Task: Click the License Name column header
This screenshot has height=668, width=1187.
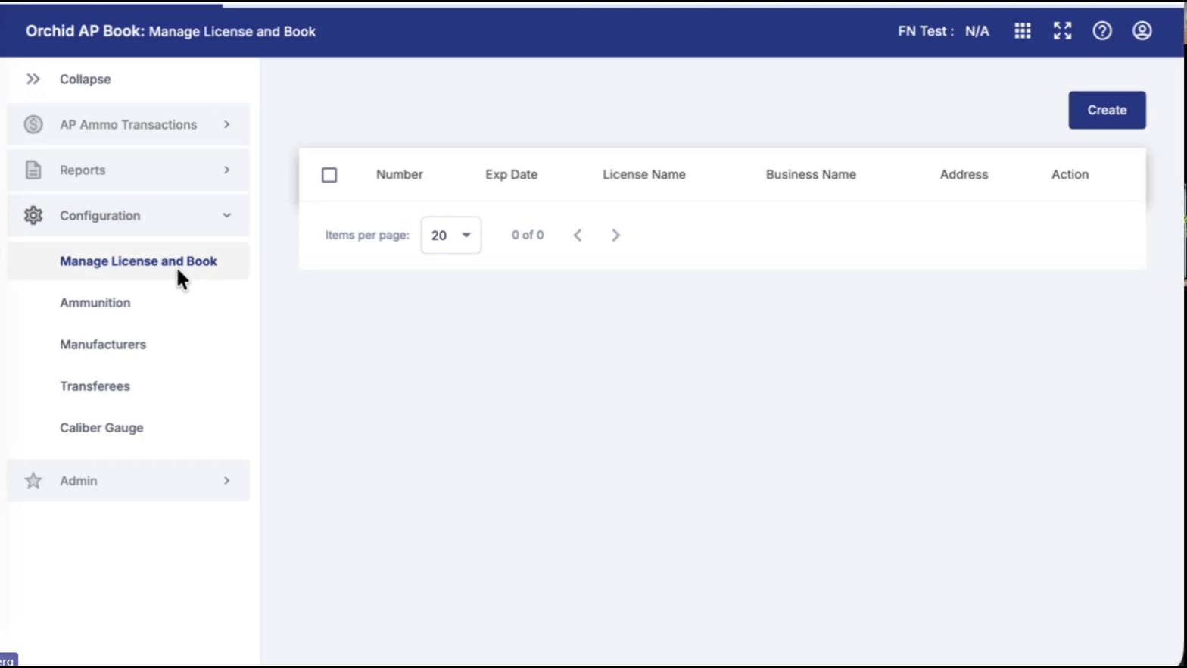Action: [644, 174]
